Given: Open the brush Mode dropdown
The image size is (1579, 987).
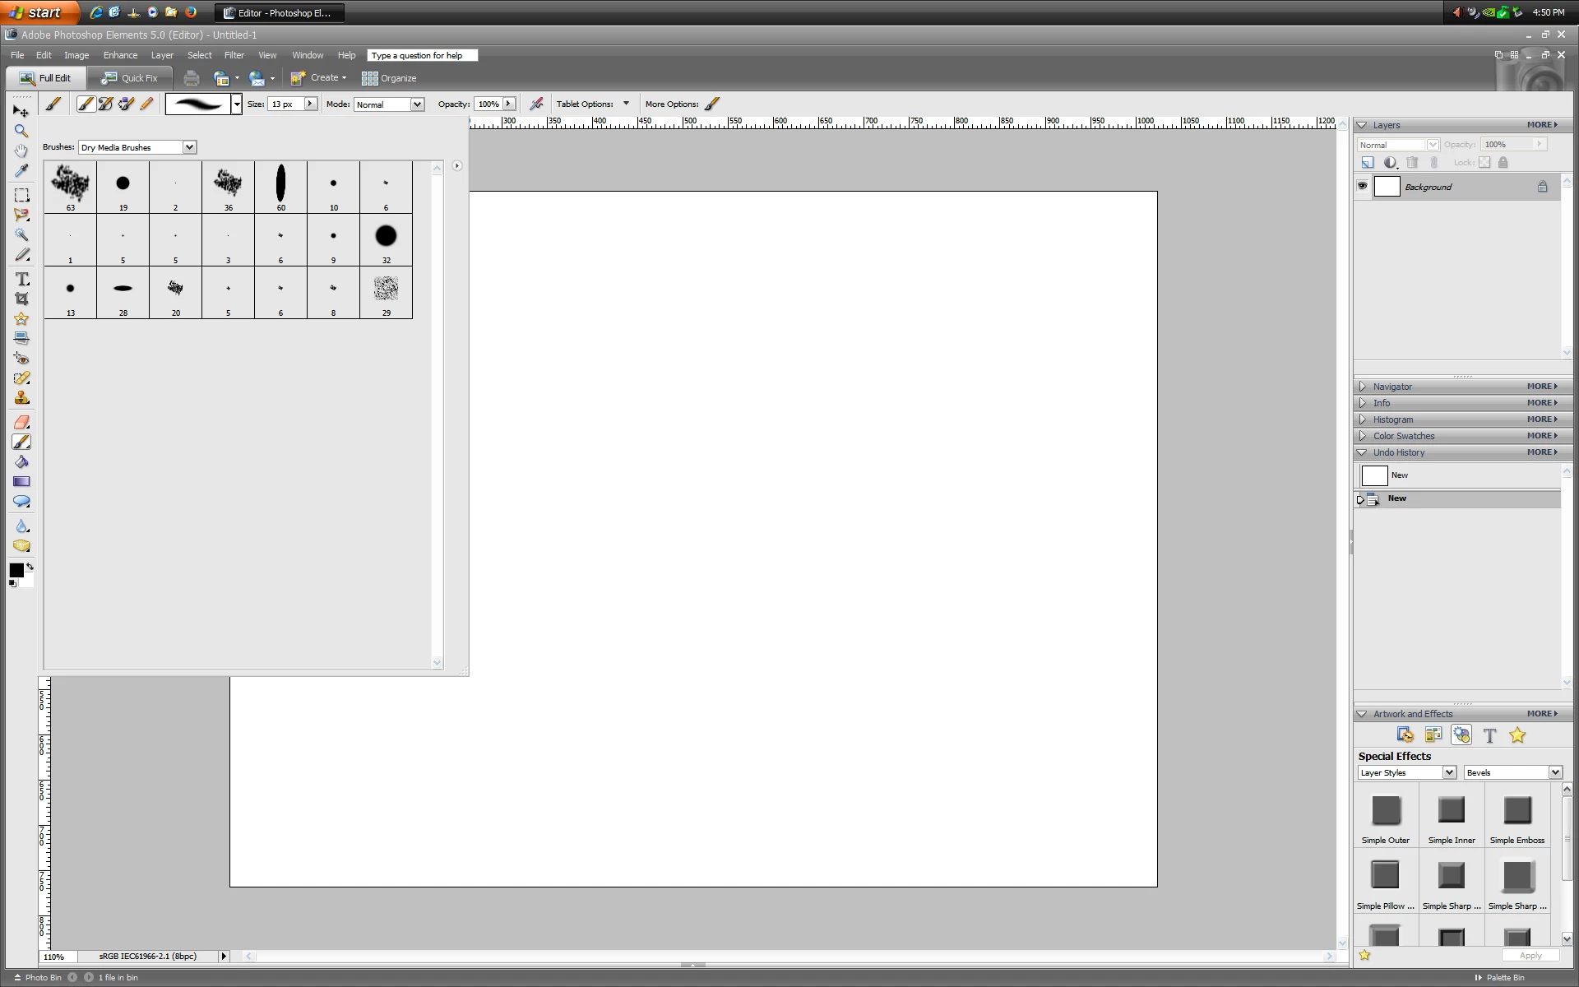Looking at the screenshot, I should point(417,104).
